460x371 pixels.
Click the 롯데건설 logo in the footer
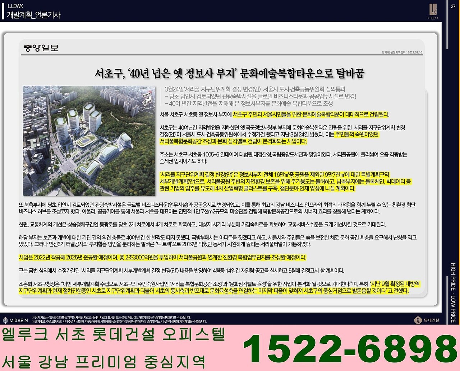tap(427, 320)
